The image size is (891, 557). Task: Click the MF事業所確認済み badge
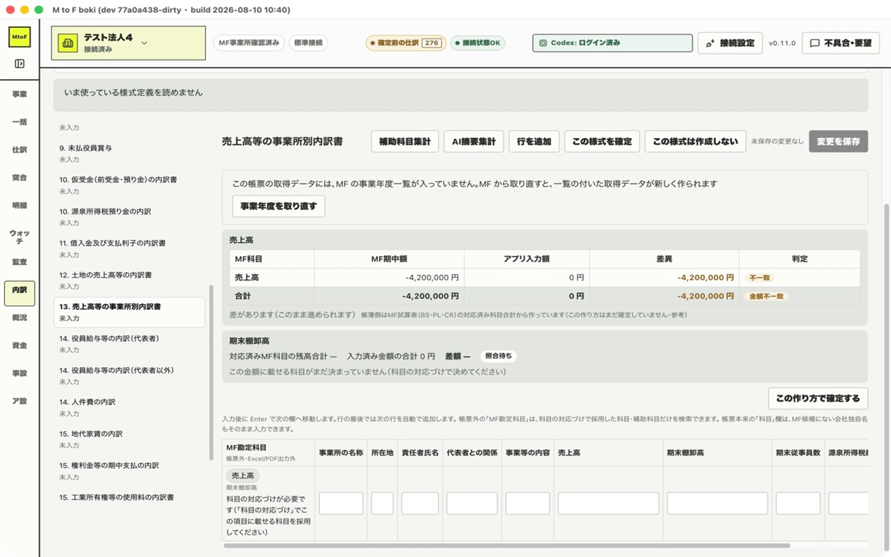pyautogui.click(x=249, y=43)
